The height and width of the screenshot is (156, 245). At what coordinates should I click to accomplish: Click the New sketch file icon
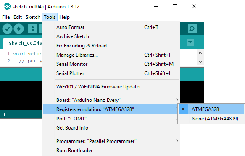tap(32, 29)
